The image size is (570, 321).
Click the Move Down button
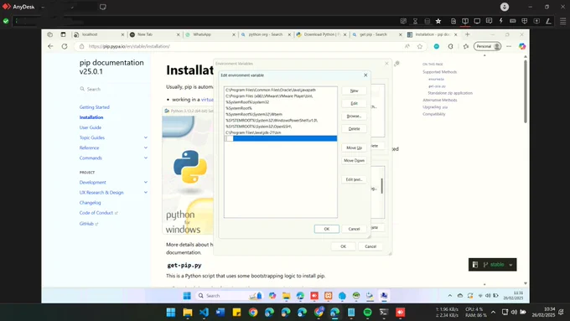click(354, 161)
